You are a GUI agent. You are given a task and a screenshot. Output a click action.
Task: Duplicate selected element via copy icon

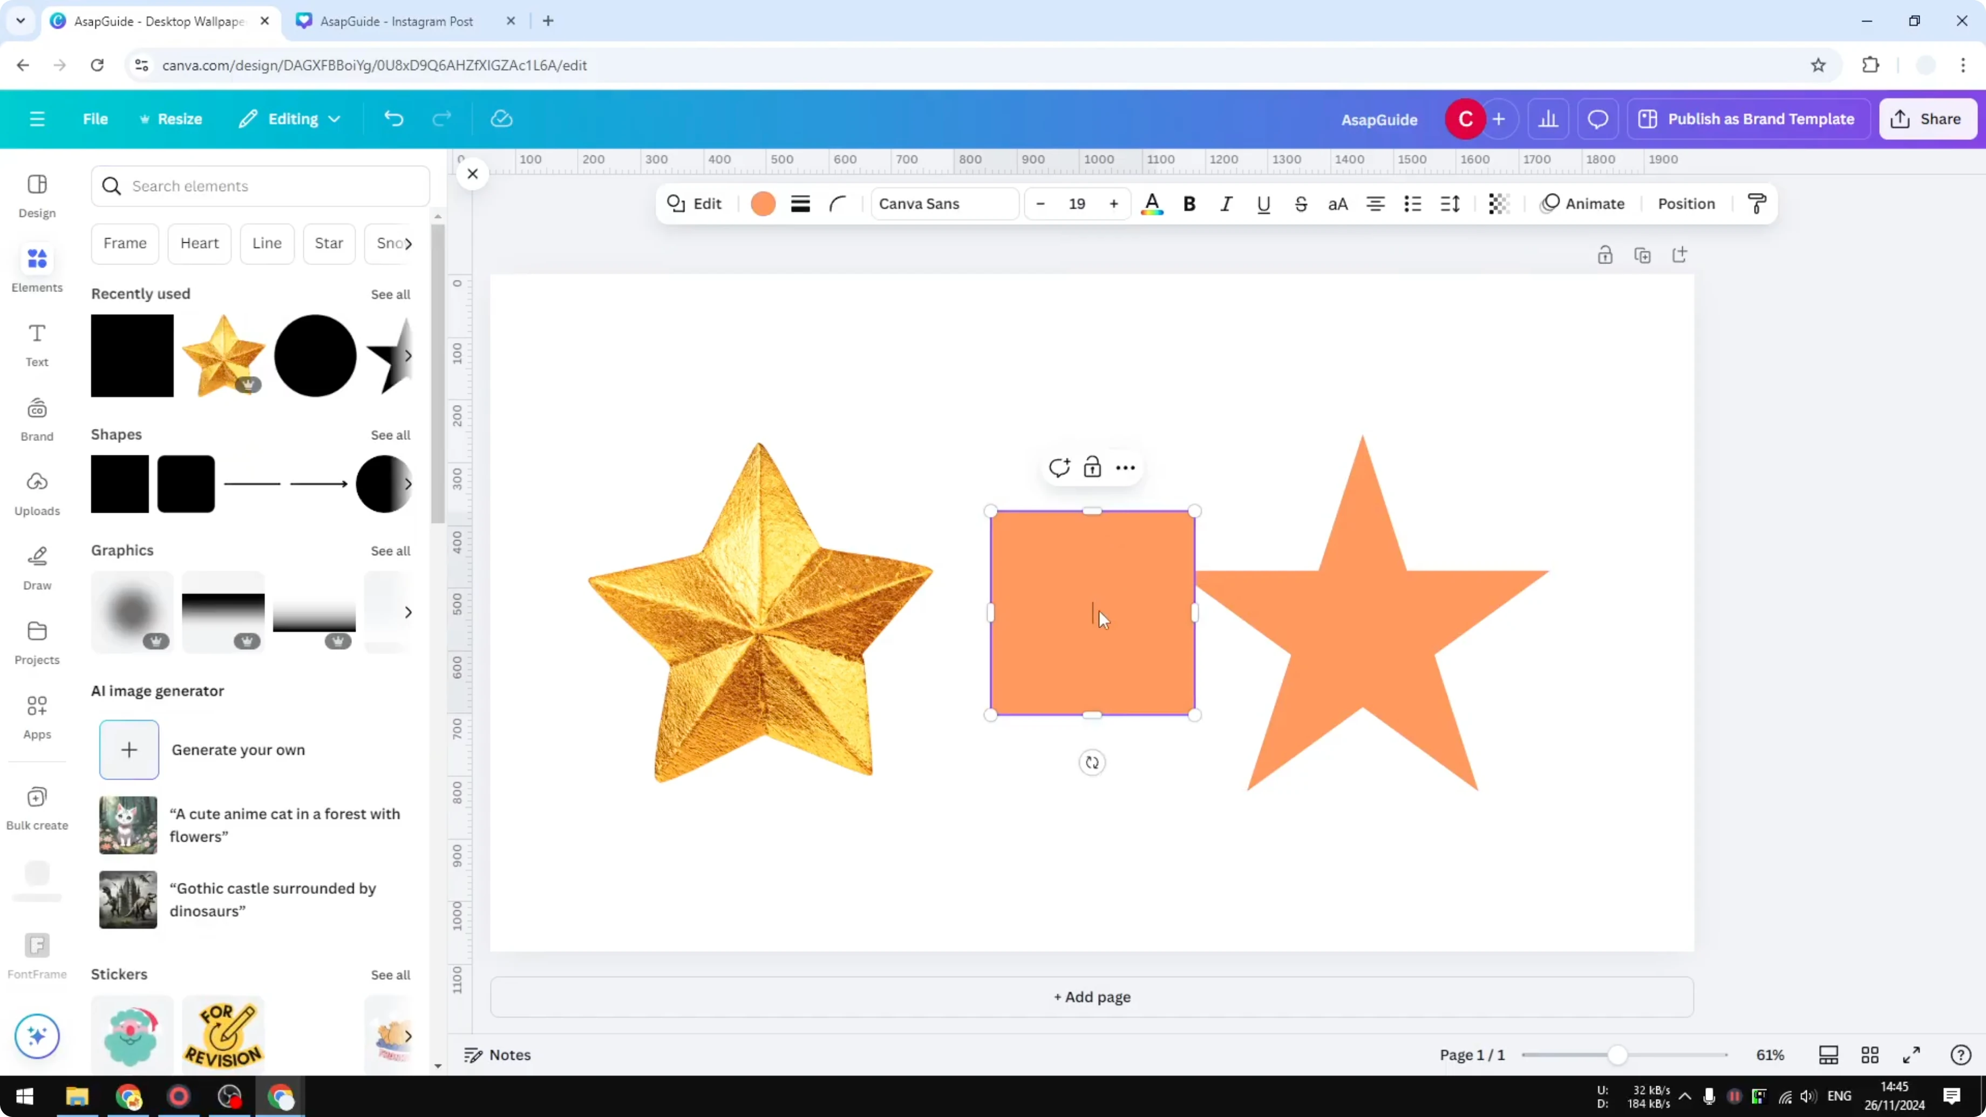[1643, 254]
